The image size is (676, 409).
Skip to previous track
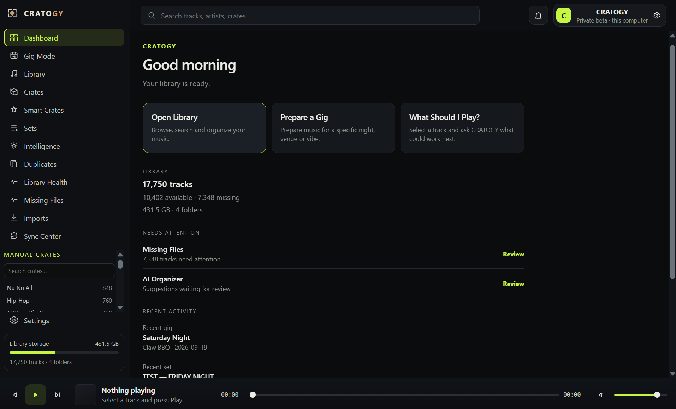[x=14, y=395]
